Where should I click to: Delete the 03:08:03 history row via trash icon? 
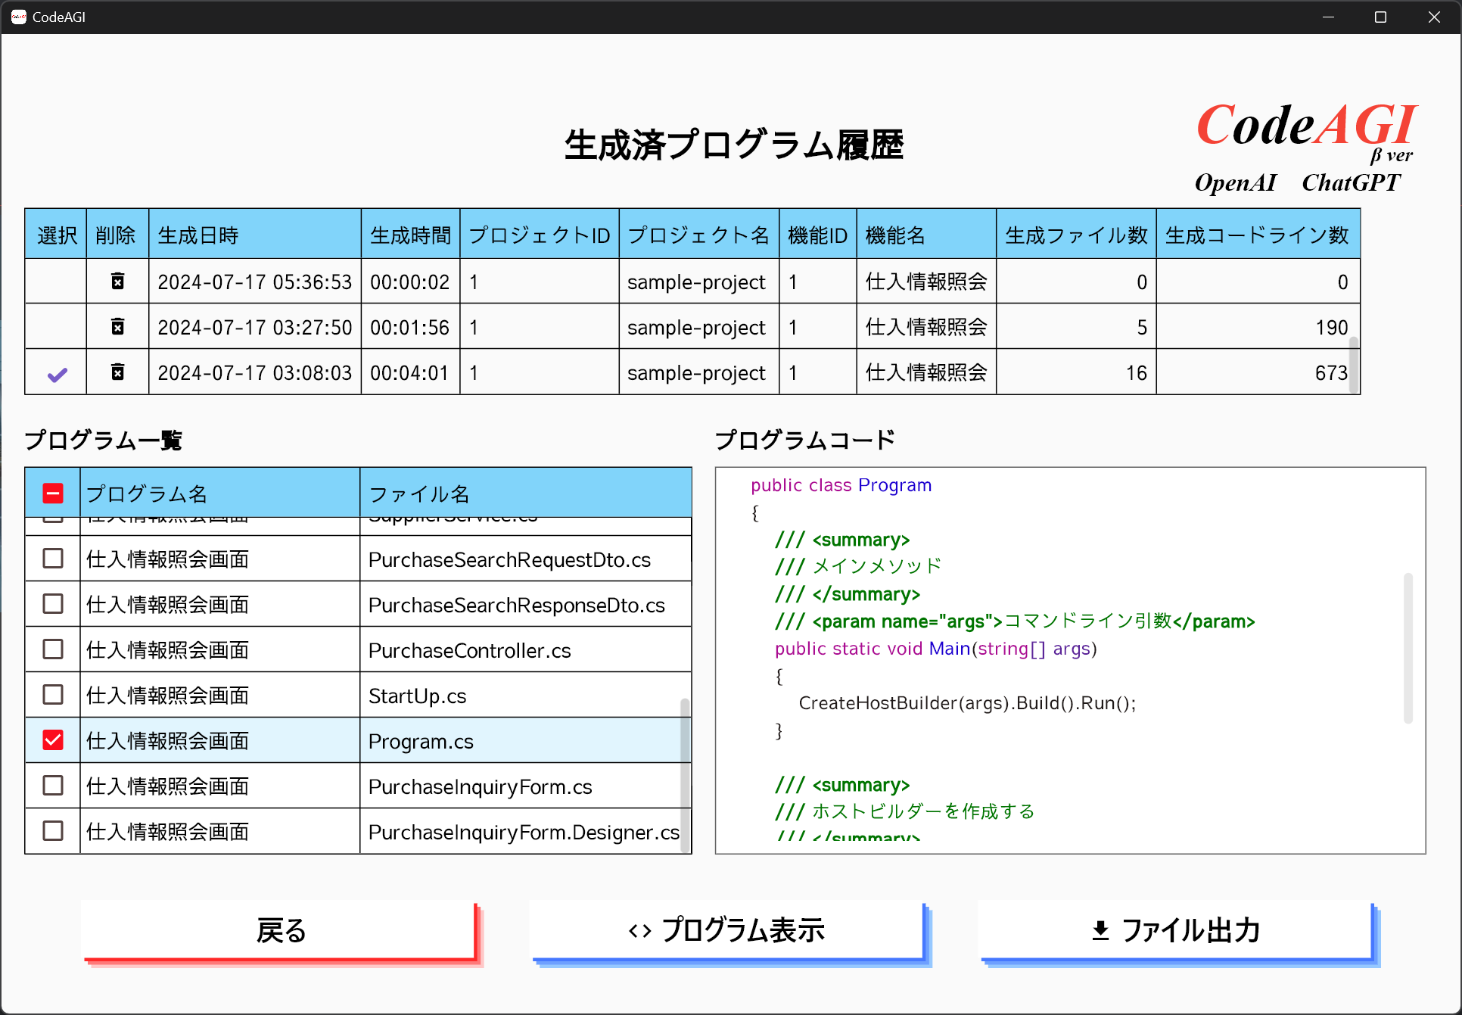tap(117, 372)
